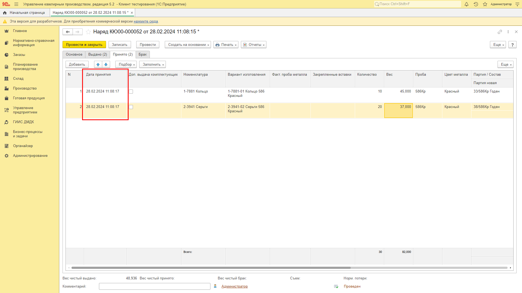
Task: Open Еще menu in form header
Action: (498, 45)
